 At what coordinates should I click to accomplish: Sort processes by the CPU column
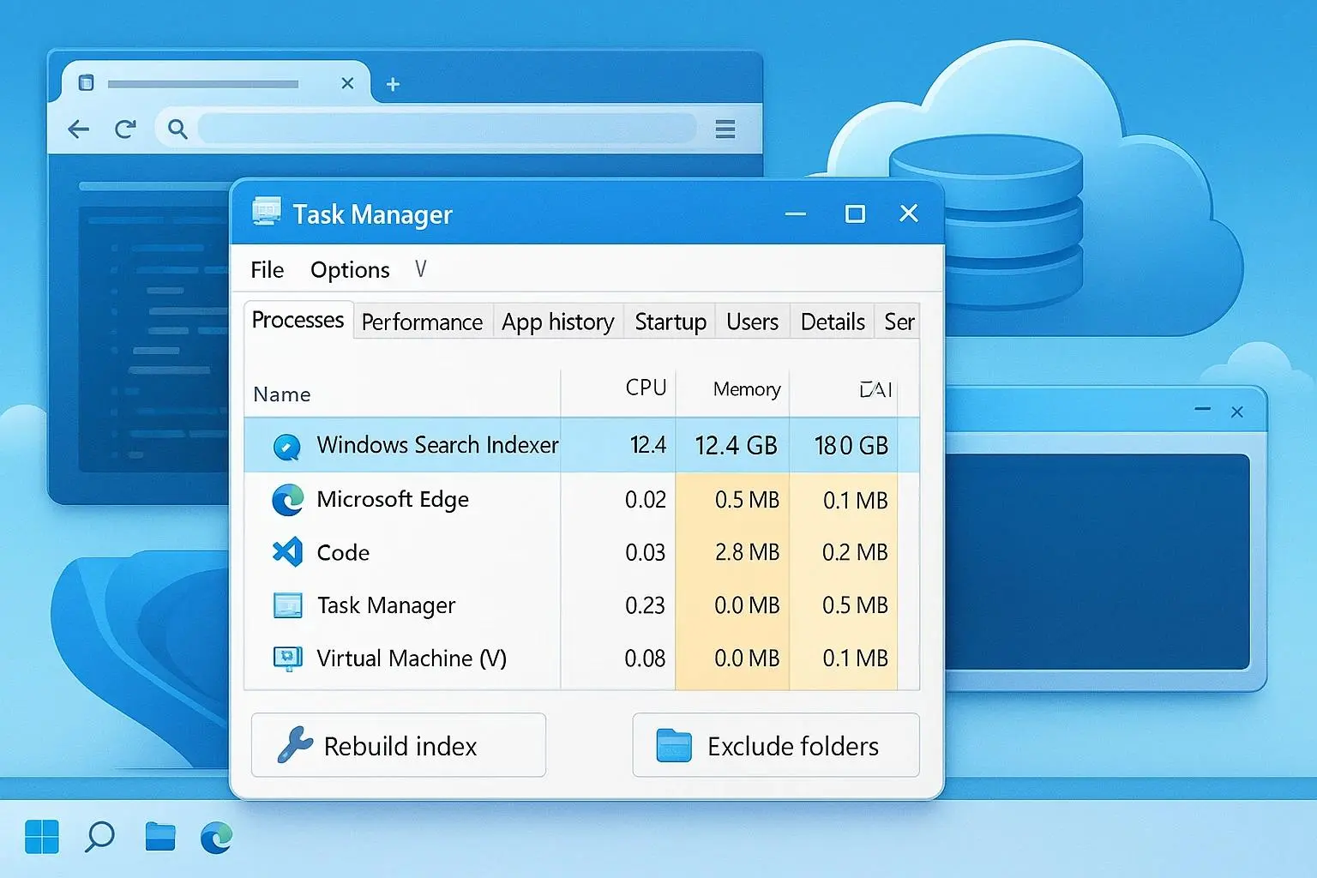coord(646,388)
